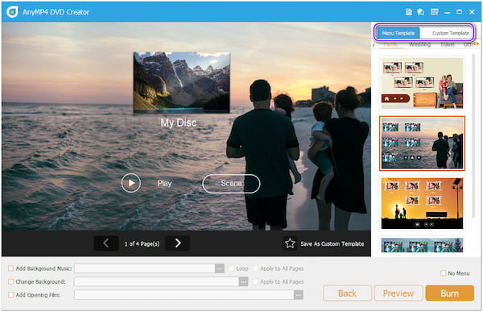Click the circular Play icon on the menu preview
This screenshot has height=312, width=483.
131,183
